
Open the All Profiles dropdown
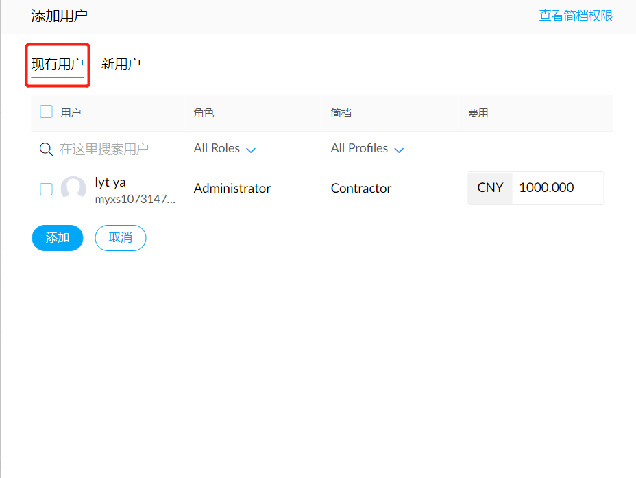click(367, 149)
